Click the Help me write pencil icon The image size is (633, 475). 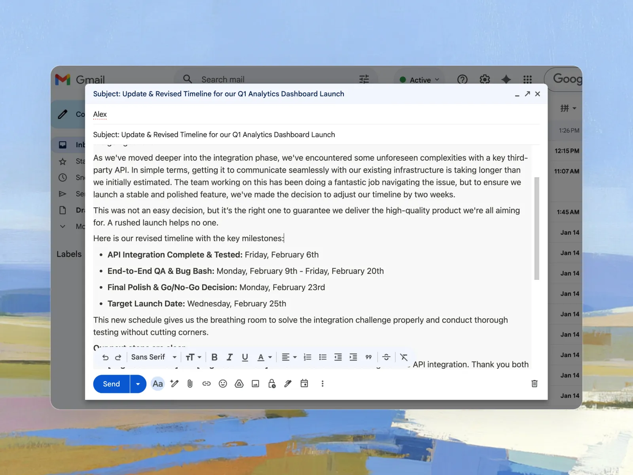click(174, 384)
